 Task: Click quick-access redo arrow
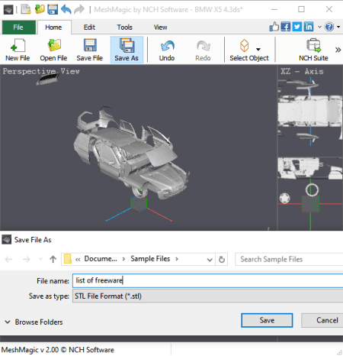coord(79,9)
